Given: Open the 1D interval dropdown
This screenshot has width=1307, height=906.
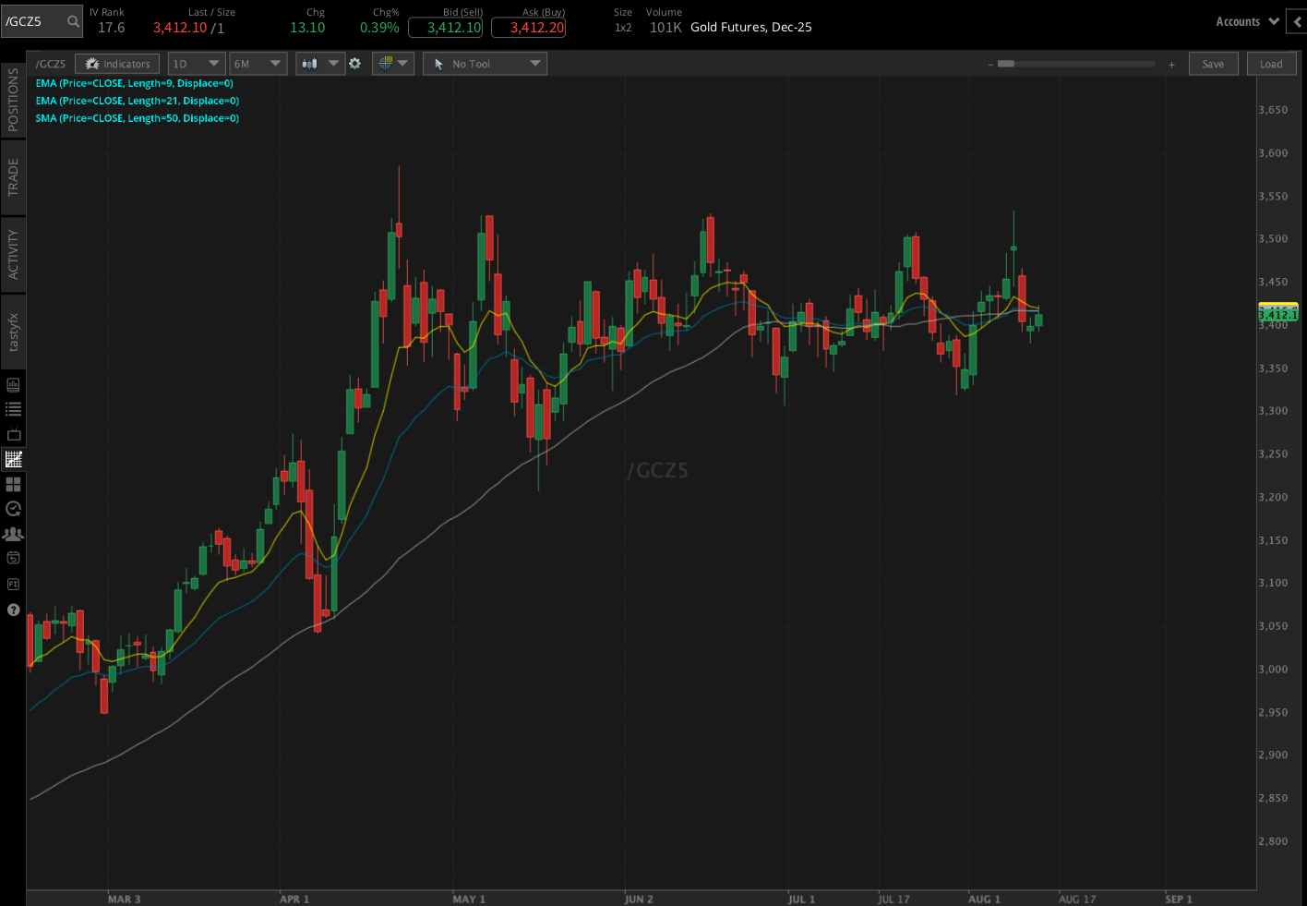Looking at the screenshot, I should [196, 64].
